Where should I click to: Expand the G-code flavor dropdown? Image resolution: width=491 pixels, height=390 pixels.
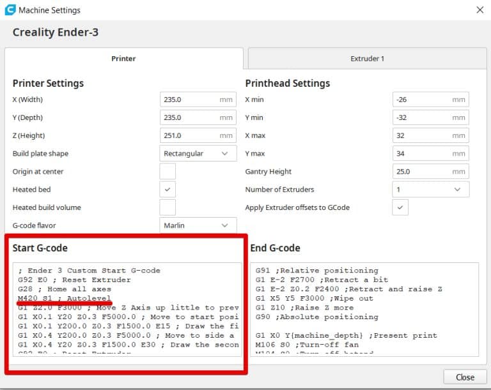pyautogui.click(x=197, y=225)
